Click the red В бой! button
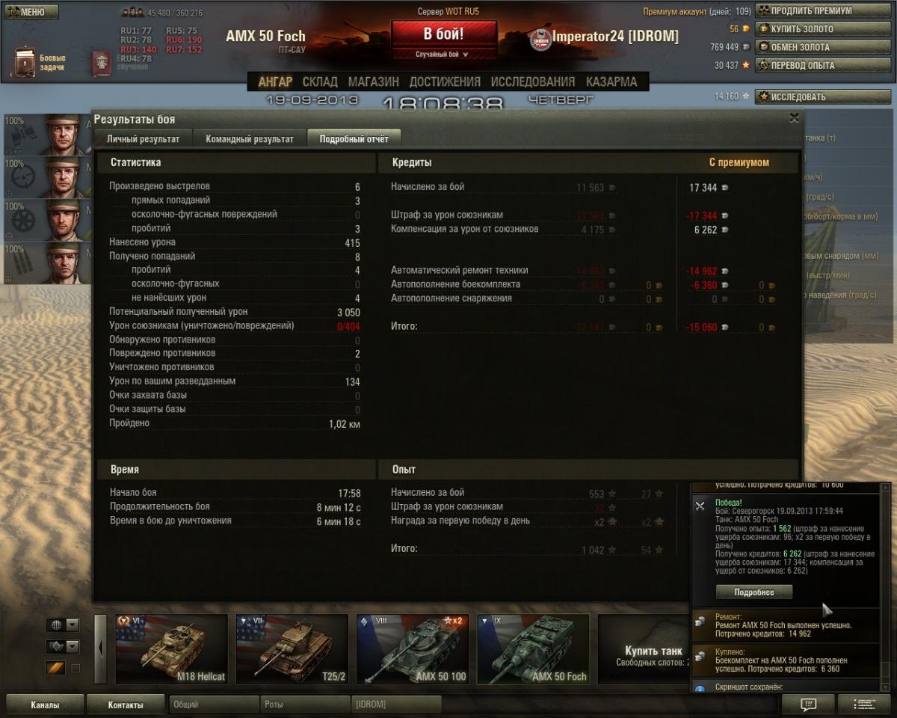This screenshot has height=718, width=897. pos(444,34)
